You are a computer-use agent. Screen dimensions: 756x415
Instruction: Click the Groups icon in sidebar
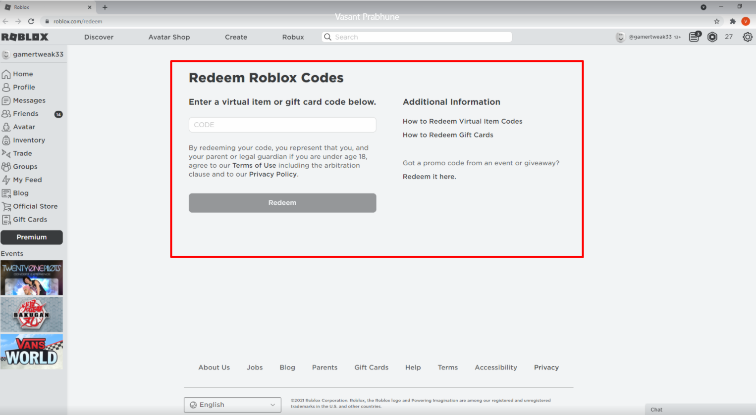[x=6, y=167]
